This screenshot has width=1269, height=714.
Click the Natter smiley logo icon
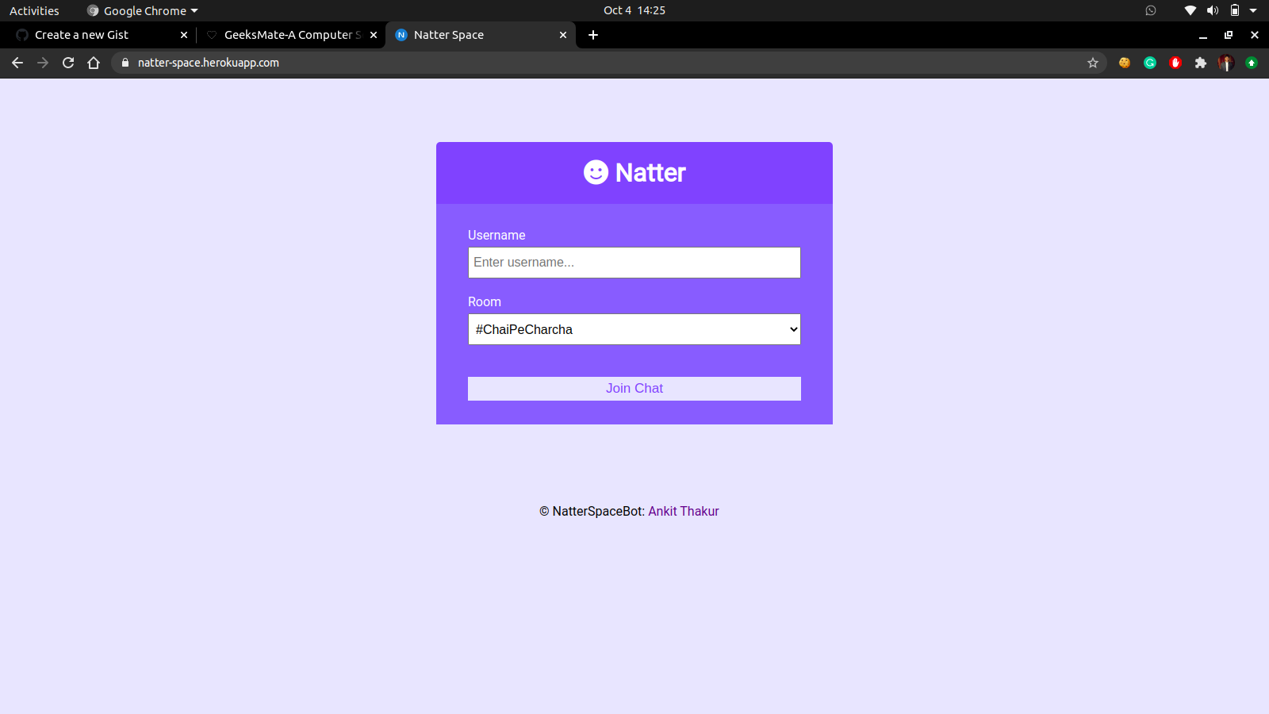click(x=596, y=172)
